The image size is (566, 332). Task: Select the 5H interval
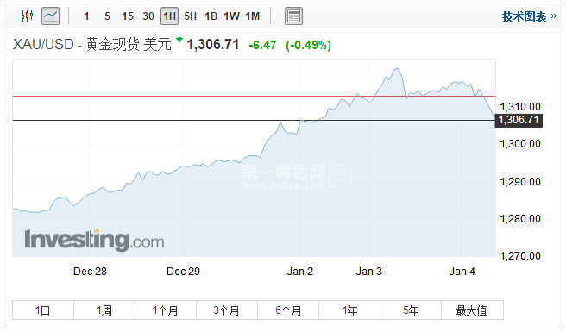click(x=190, y=16)
